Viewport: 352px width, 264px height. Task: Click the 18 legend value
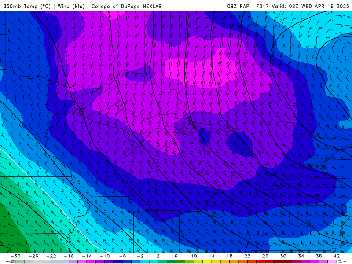click(x=230, y=256)
